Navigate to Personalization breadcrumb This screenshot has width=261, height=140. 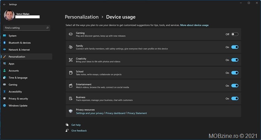(x=81, y=17)
